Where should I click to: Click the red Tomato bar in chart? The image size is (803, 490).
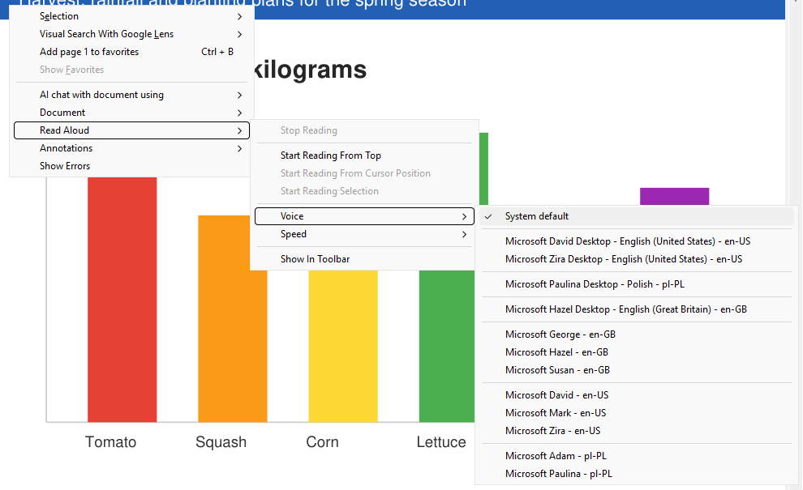coord(122,299)
